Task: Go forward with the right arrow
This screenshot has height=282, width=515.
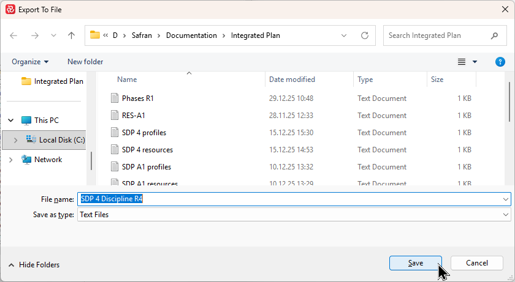Action: (35, 35)
